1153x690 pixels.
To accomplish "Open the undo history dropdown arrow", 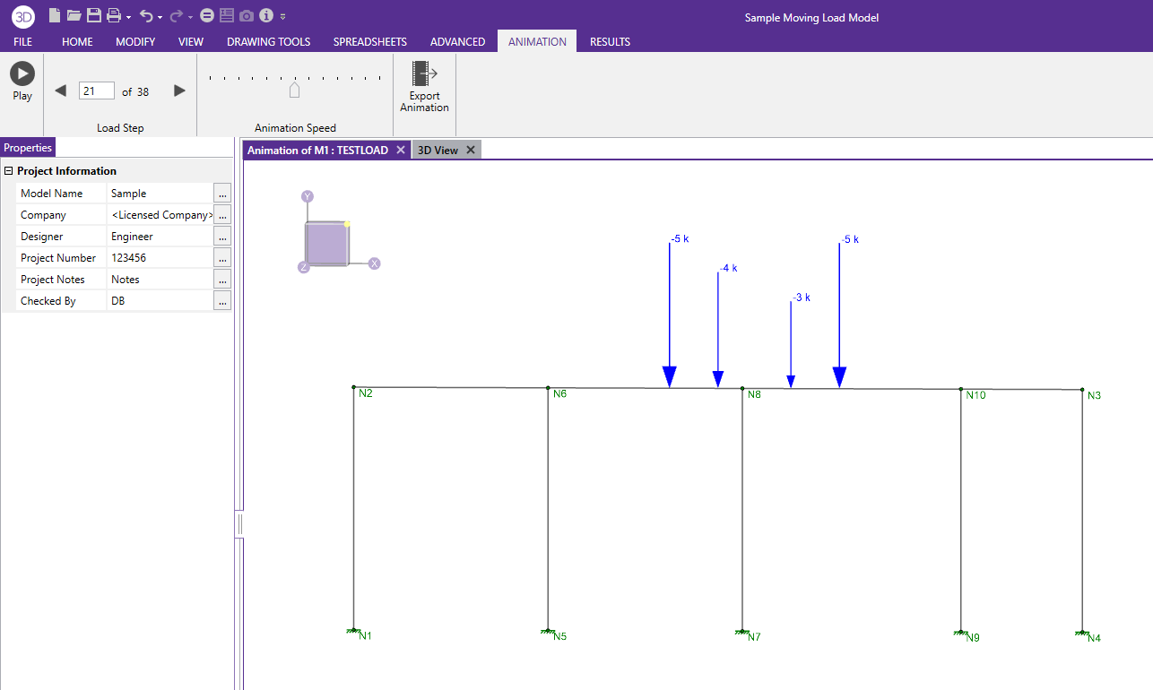I will coord(160,17).
